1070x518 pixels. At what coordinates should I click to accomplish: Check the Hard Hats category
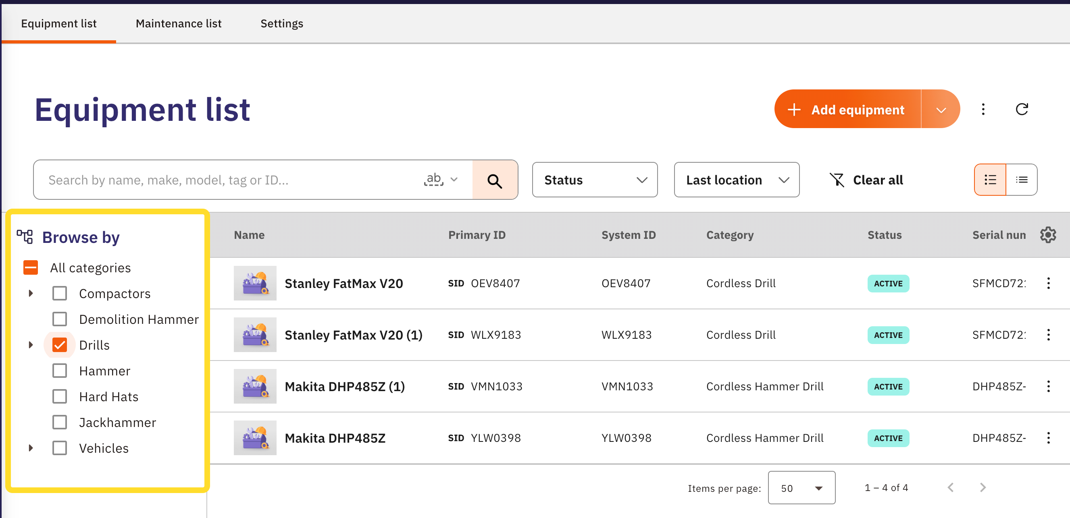click(x=60, y=396)
